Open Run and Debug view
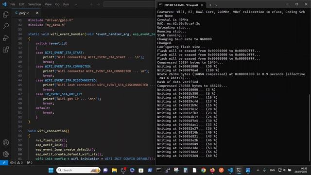The image size is (311, 175). click(6, 38)
